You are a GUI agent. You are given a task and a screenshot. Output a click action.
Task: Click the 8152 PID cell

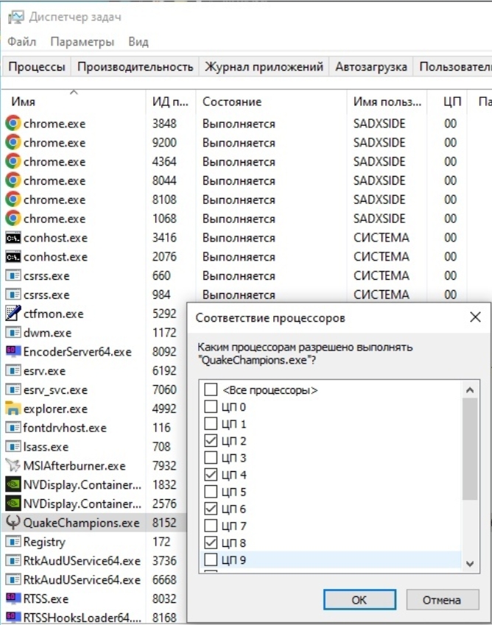(164, 523)
